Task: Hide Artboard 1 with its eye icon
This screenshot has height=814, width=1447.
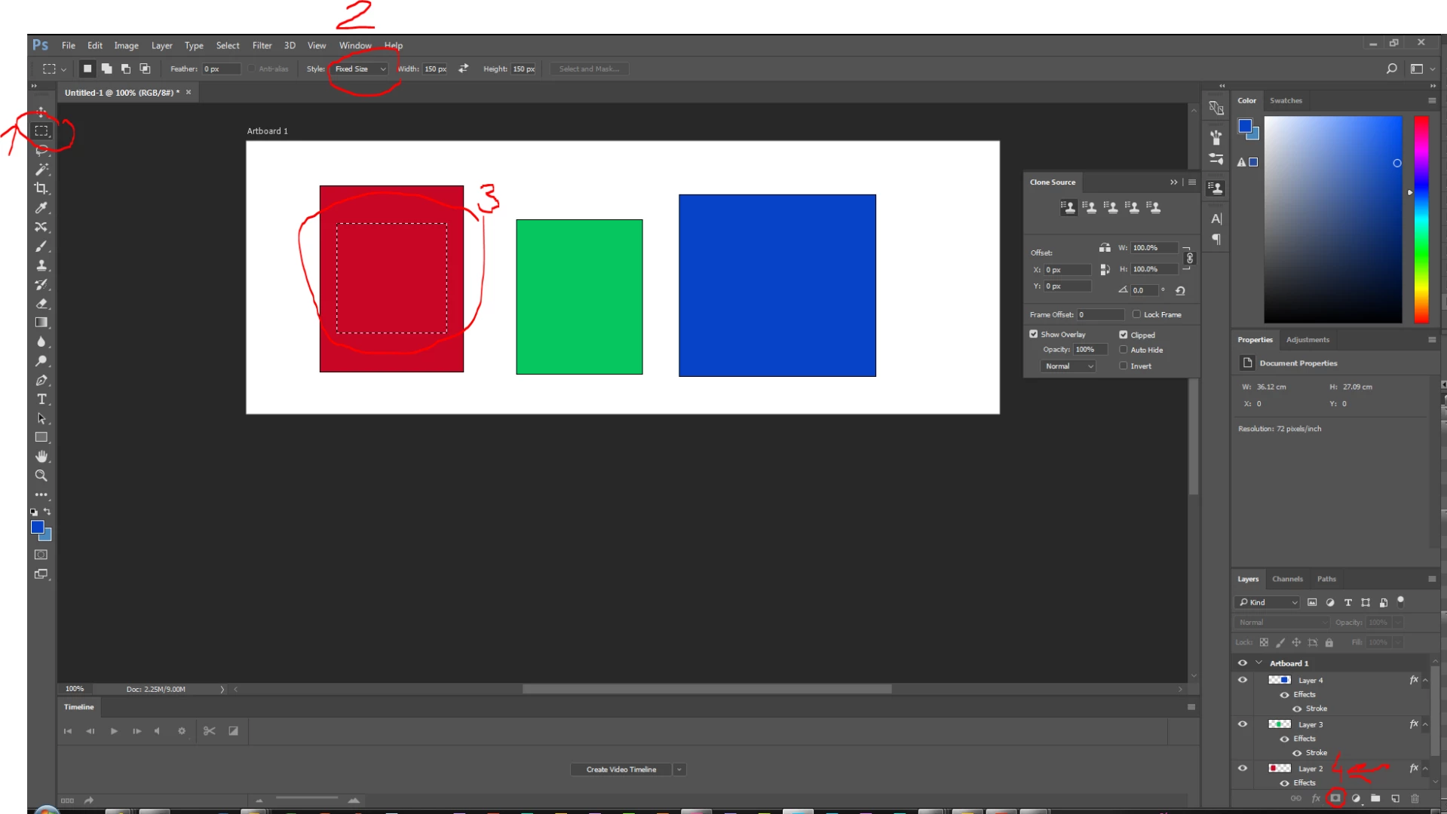Action: click(x=1243, y=663)
